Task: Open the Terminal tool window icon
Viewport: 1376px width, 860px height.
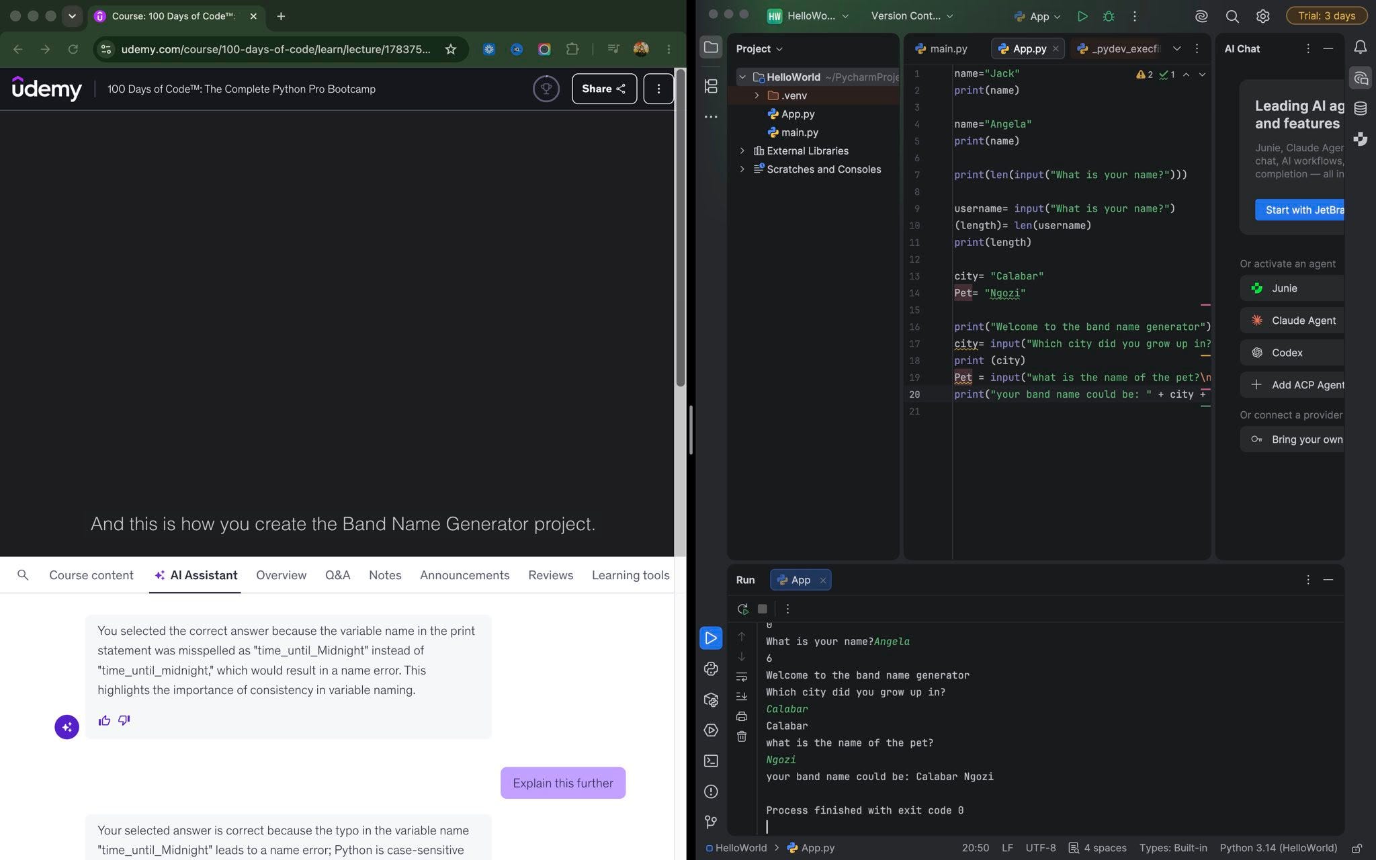Action: click(711, 761)
